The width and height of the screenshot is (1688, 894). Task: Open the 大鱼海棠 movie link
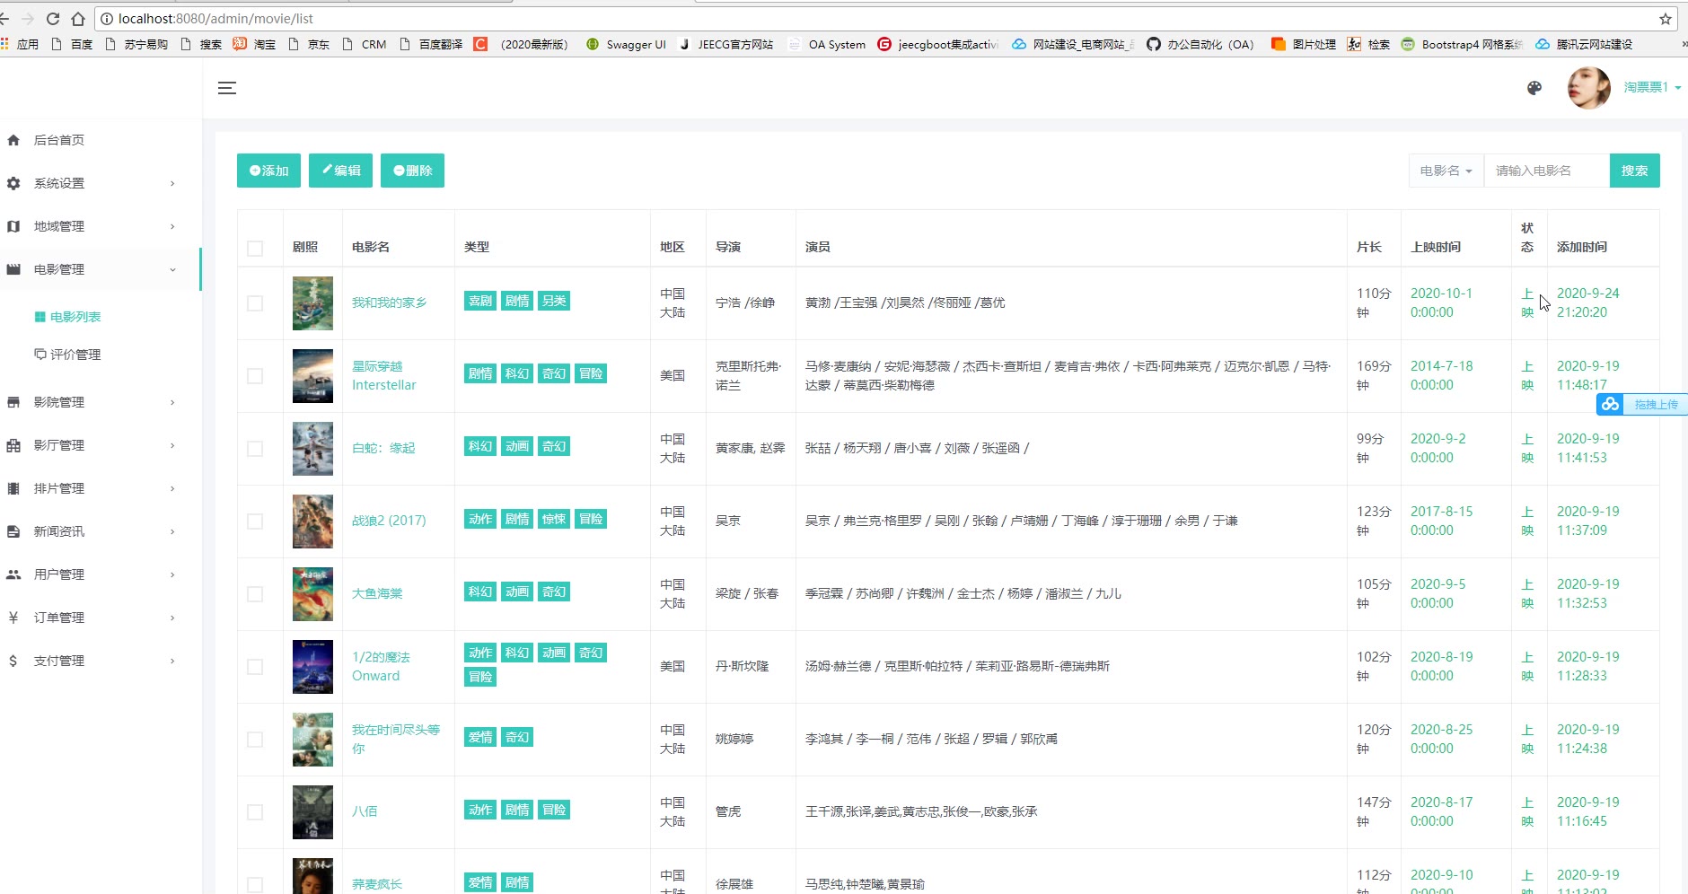click(x=377, y=593)
